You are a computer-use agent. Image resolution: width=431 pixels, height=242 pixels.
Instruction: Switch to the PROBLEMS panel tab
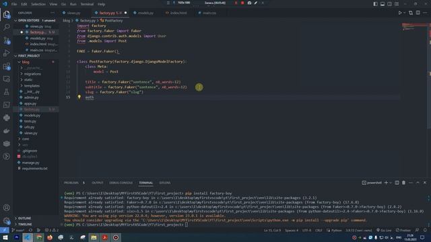click(x=71, y=183)
